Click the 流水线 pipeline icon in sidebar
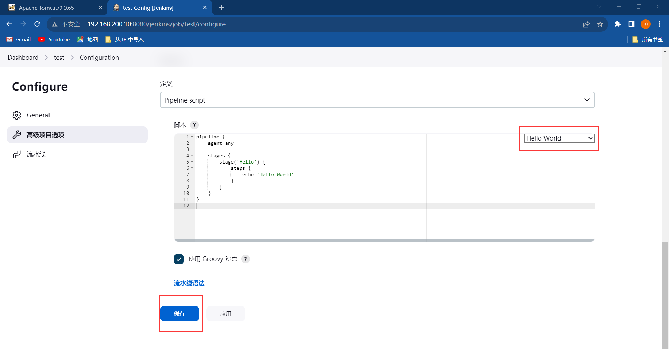Viewport: 669px width, 349px height. coord(17,154)
